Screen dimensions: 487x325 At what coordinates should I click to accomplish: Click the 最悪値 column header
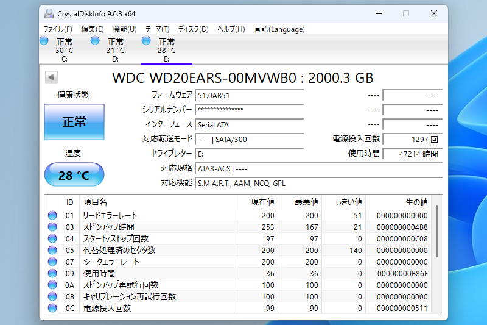click(x=300, y=202)
